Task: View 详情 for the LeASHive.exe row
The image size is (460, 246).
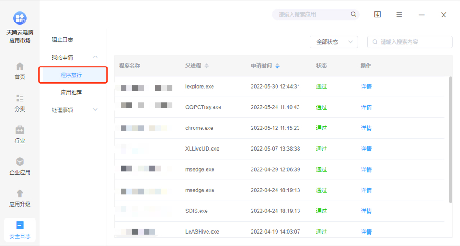Action: pos(366,232)
